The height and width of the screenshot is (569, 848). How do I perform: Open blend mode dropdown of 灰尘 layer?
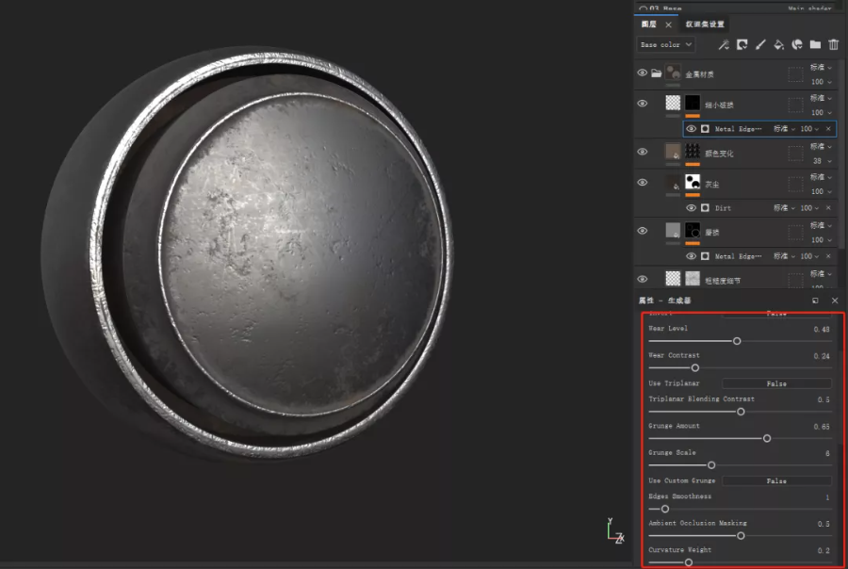click(821, 177)
